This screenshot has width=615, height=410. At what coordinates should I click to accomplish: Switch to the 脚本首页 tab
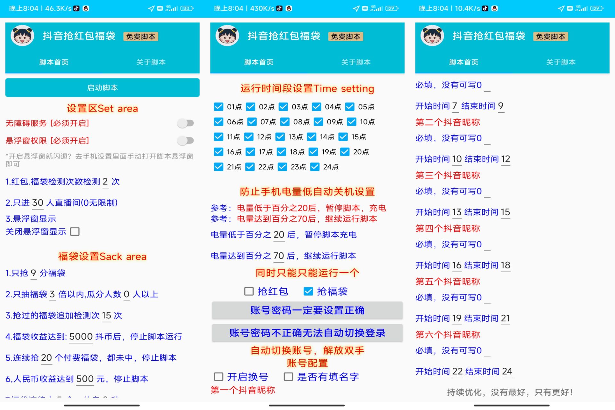tap(53, 62)
